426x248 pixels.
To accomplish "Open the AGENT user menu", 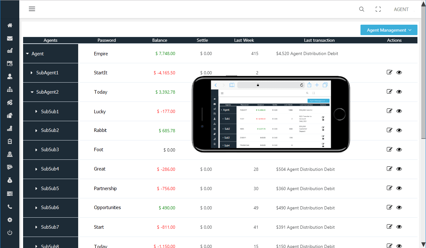I will 401,9.
